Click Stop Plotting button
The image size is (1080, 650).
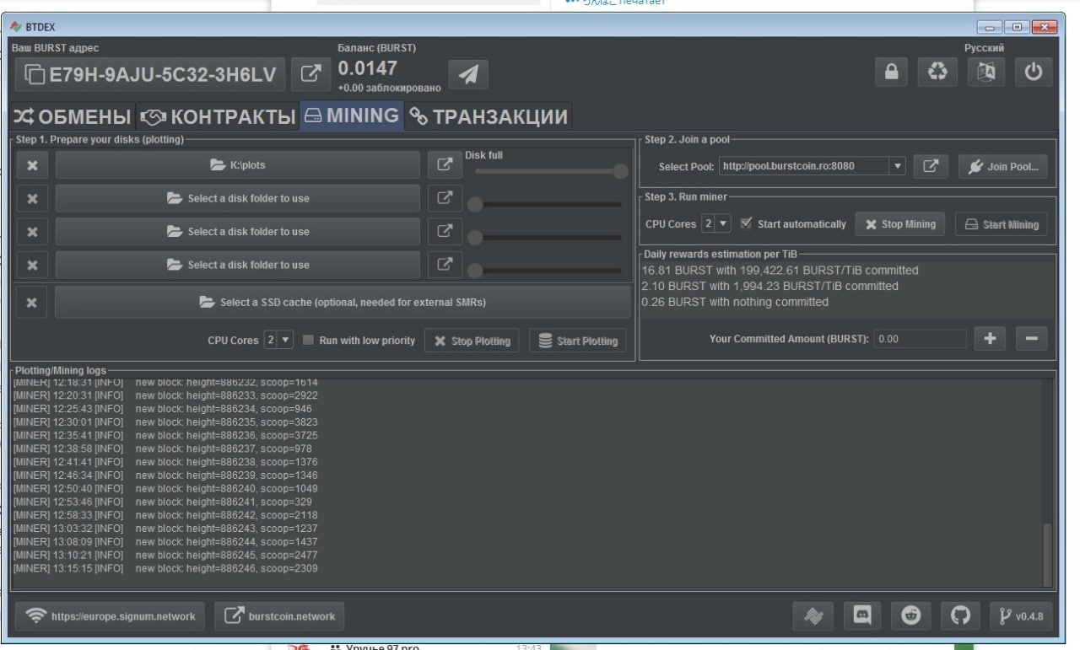click(472, 341)
